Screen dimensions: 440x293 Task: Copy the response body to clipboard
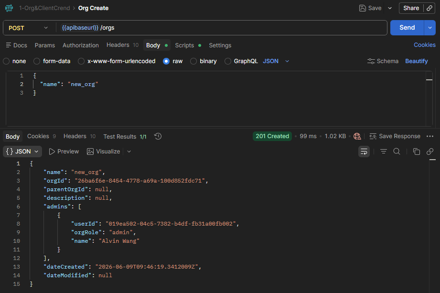[417, 152]
